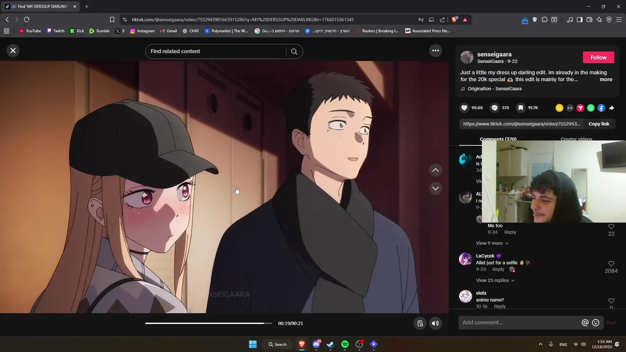Like viola's comment
Screen dimensions: 626x352
(611, 301)
